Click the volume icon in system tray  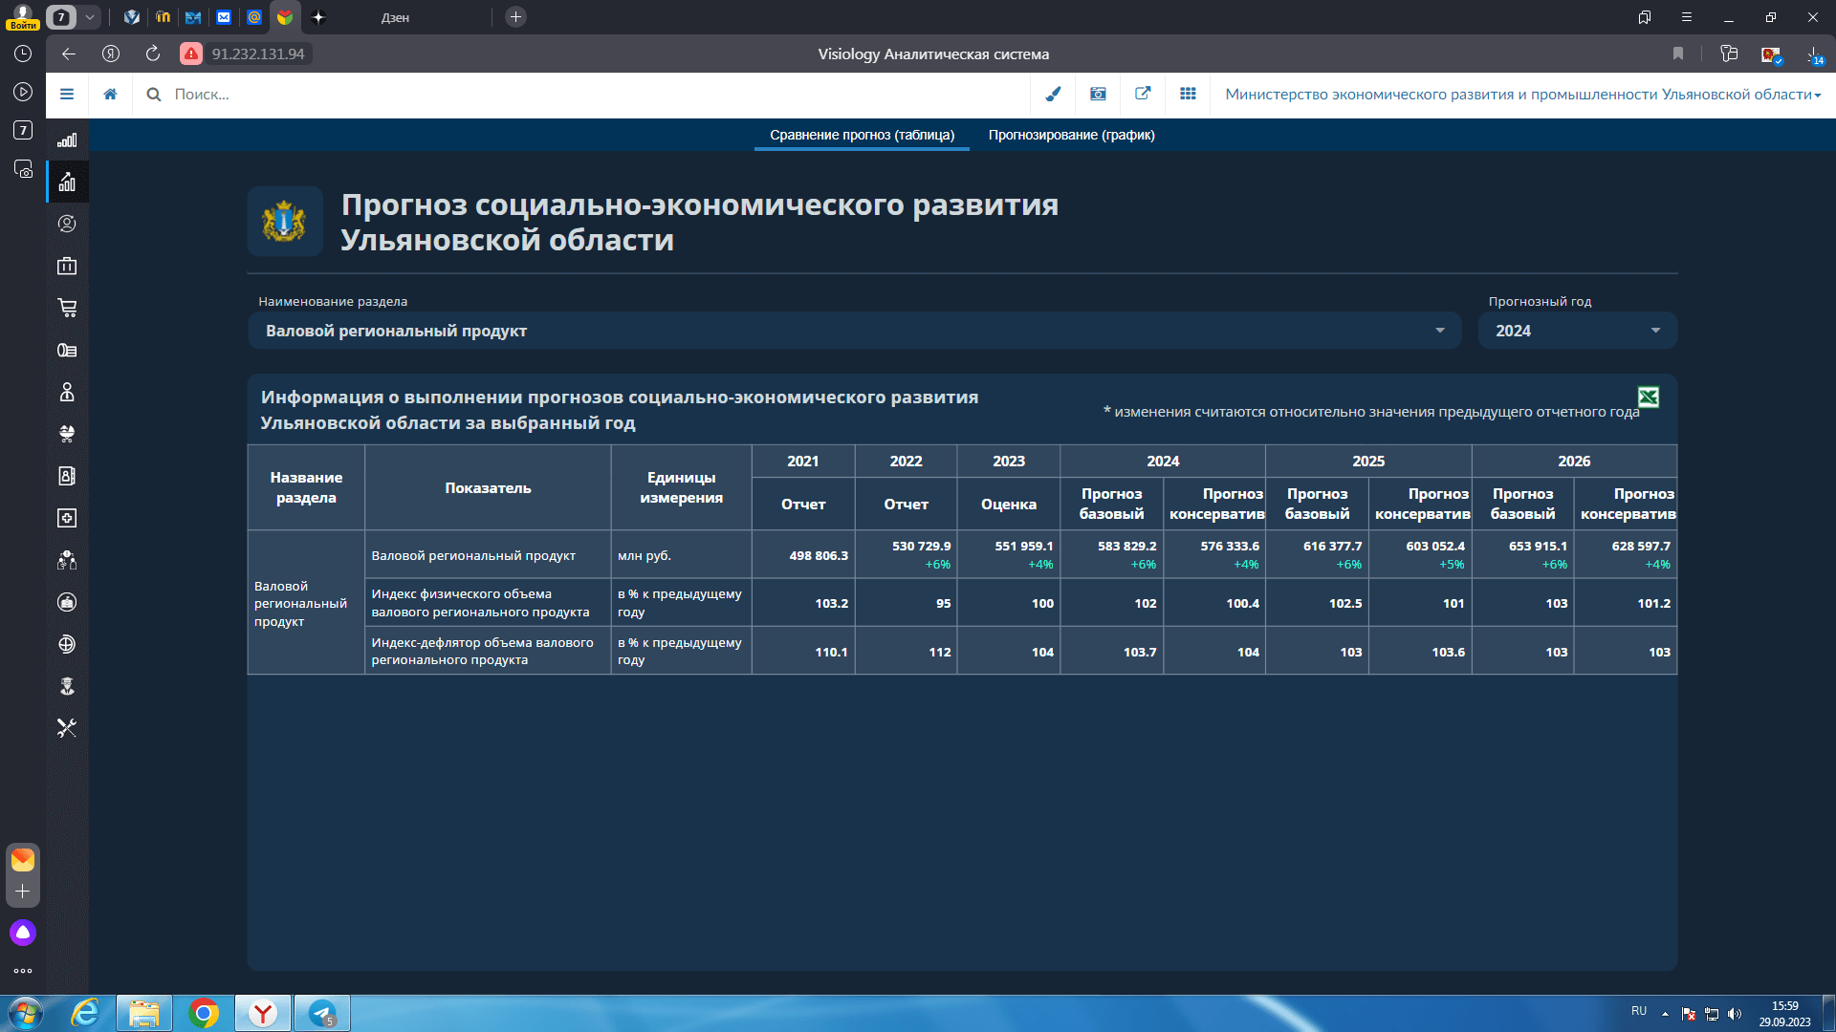click(x=1735, y=1014)
